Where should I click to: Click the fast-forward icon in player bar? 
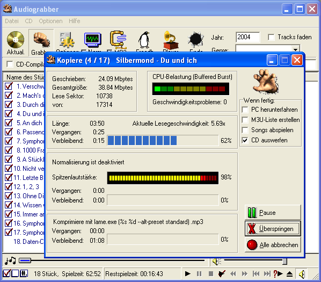(x=245, y=273)
